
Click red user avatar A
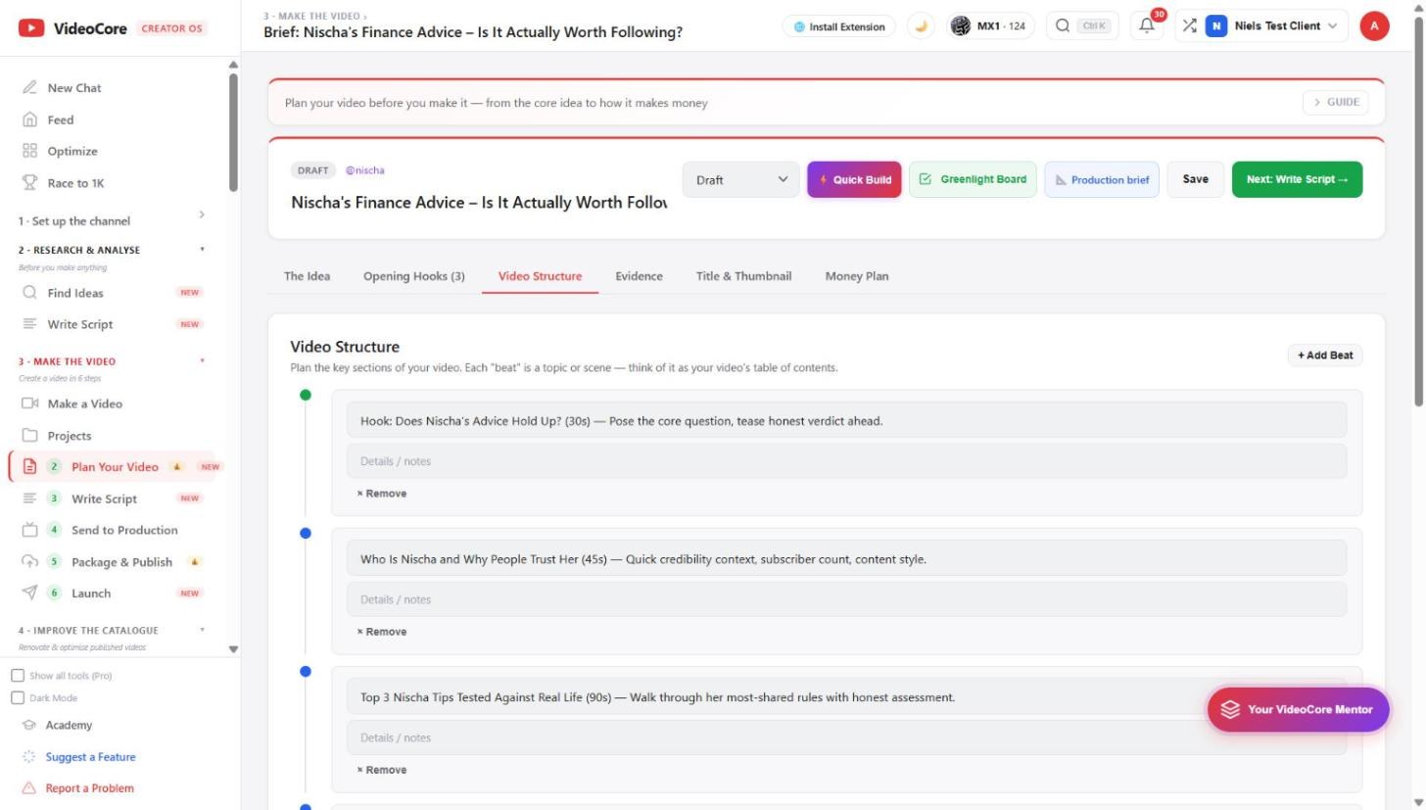(1374, 26)
